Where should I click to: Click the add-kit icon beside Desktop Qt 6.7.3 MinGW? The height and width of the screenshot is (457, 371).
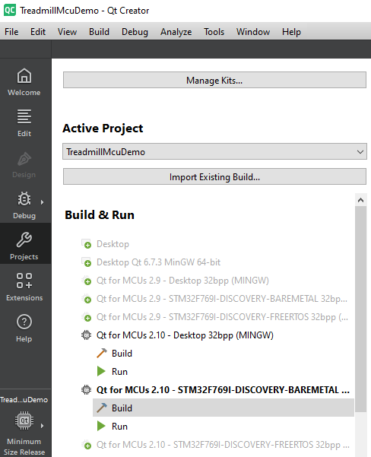point(86,262)
